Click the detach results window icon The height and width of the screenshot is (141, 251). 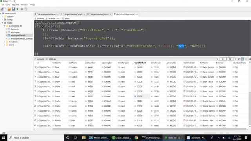pyautogui.click(x=249, y=59)
